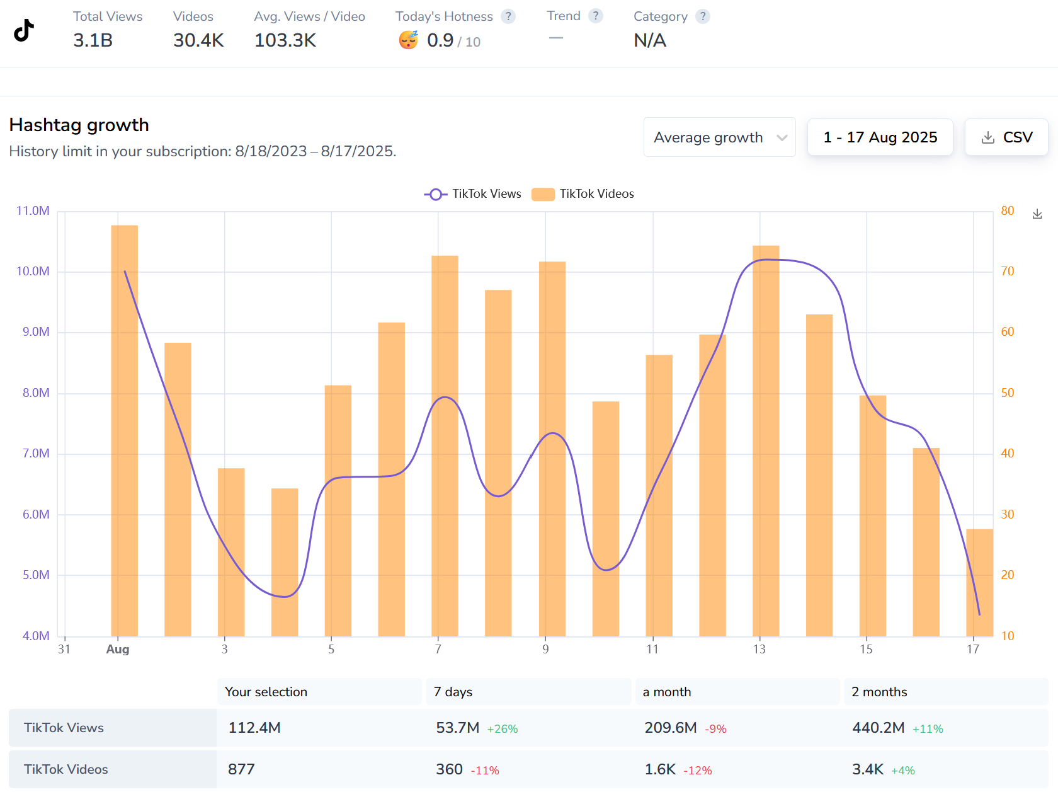Select the 2 months column header
This screenshot has width=1058, height=792.
[x=945, y=692]
